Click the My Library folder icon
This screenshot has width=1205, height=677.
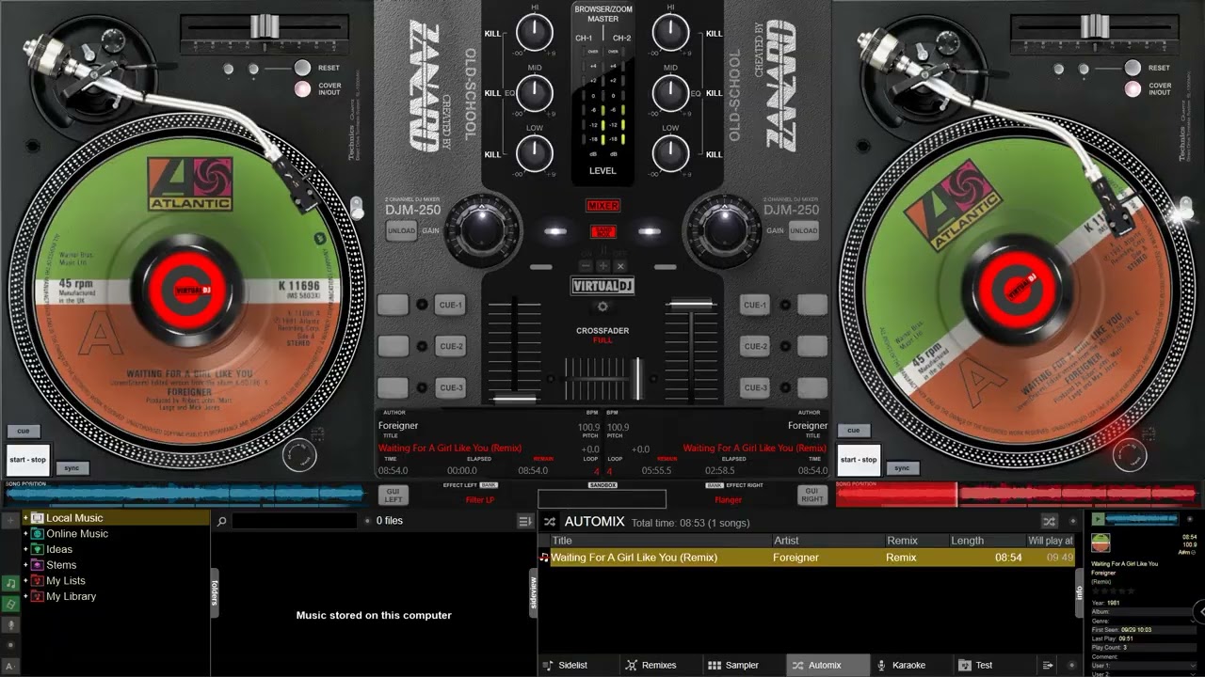[x=38, y=596]
